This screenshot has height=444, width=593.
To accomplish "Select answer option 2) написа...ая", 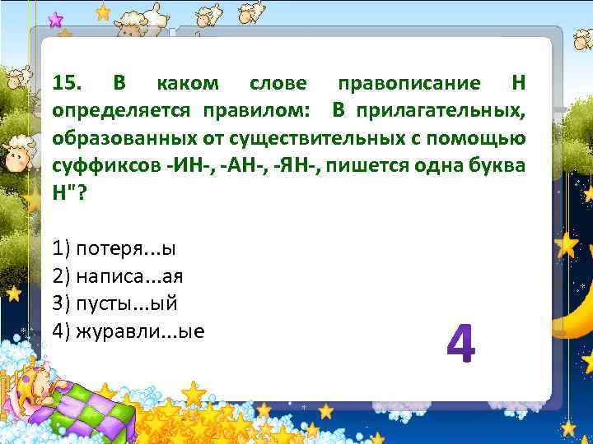I will (x=118, y=277).
